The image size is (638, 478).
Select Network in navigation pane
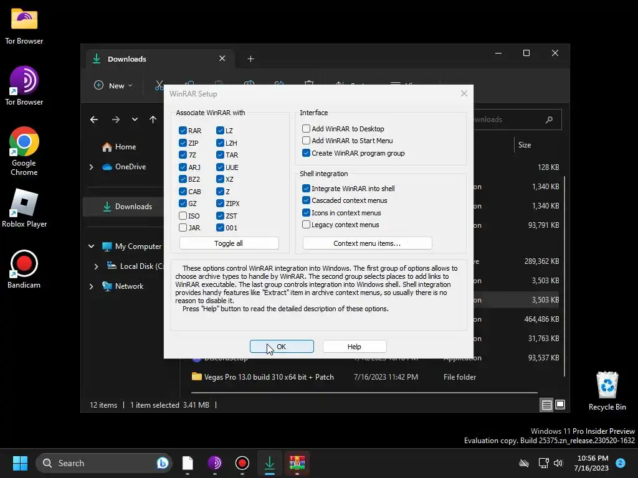(123, 286)
